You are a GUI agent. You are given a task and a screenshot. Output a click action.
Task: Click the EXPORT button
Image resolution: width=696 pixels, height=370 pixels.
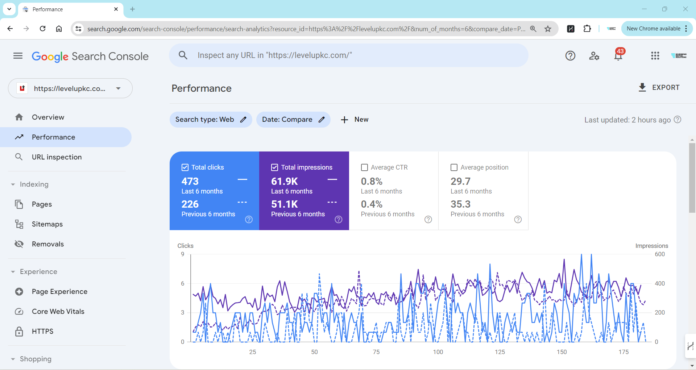click(659, 87)
